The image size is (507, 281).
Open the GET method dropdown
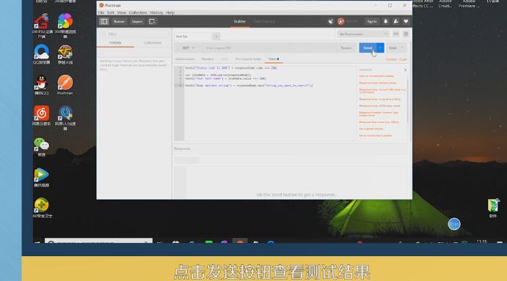188,48
